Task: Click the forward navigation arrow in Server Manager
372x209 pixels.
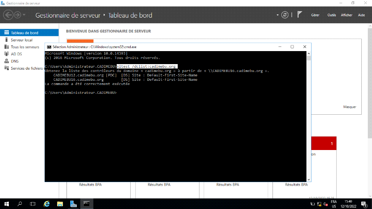Action: click(x=18, y=15)
